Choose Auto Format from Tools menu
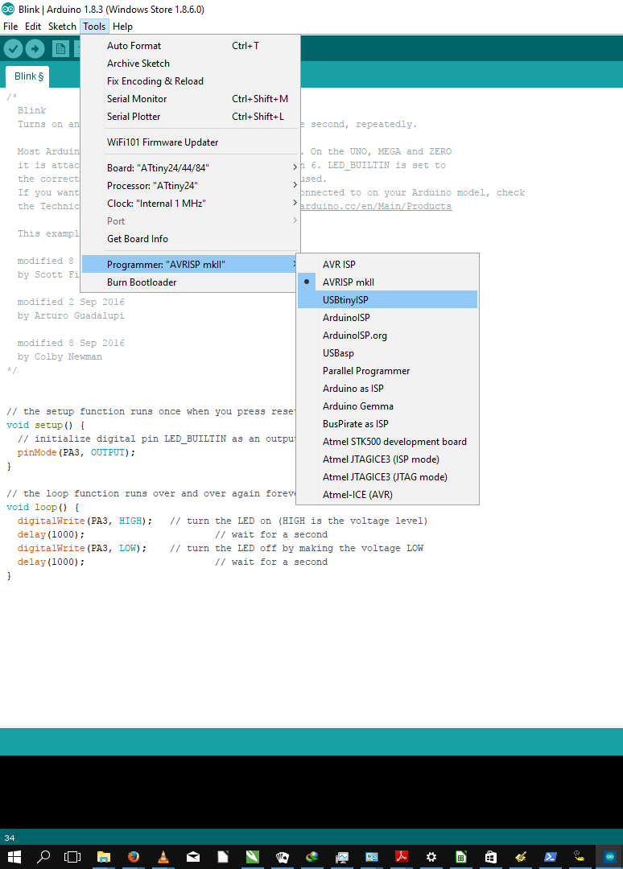 pyautogui.click(x=190, y=46)
